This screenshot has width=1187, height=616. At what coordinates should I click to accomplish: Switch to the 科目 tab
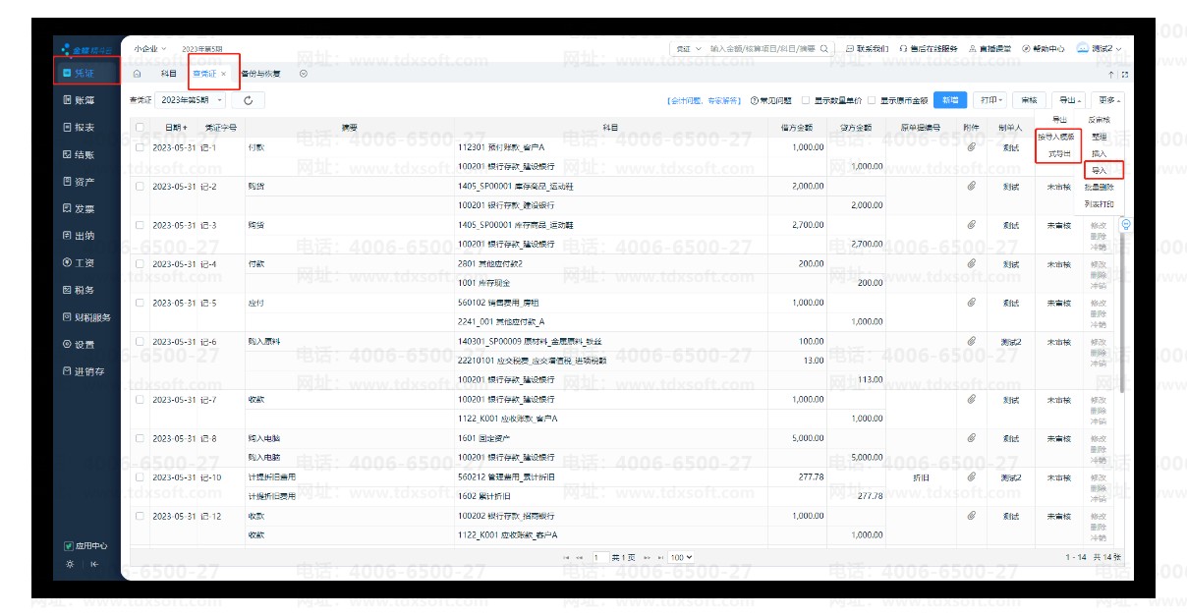168,74
